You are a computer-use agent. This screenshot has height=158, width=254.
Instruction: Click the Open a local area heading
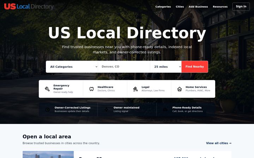click(x=47, y=137)
